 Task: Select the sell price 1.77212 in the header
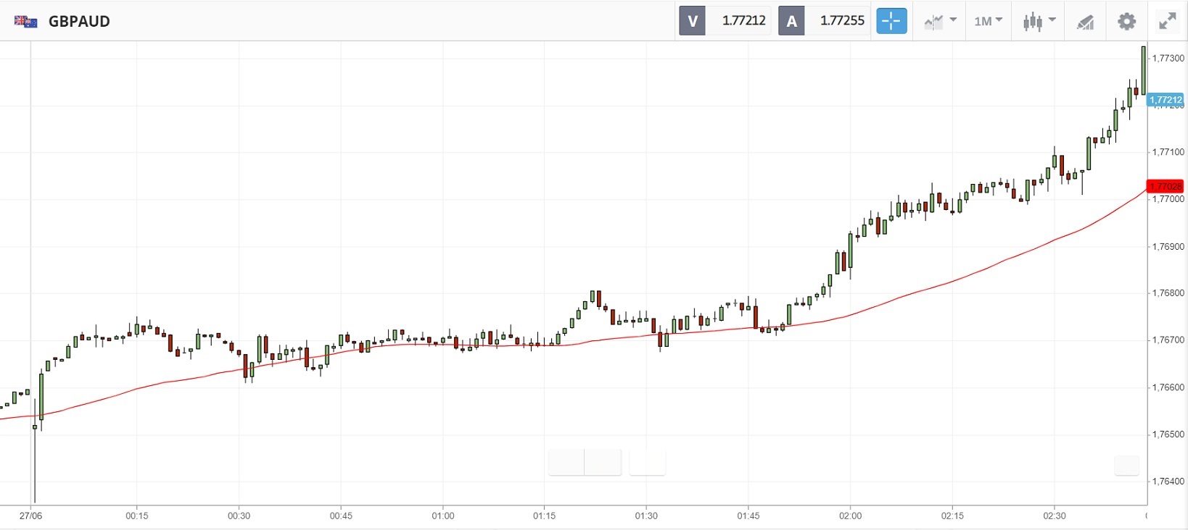point(743,21)
